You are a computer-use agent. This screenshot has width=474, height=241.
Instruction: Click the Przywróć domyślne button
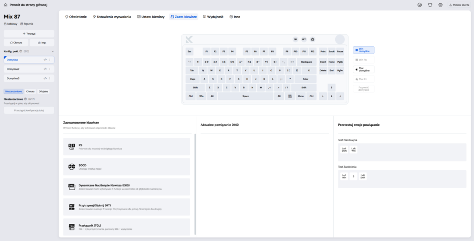pos(364,89)
